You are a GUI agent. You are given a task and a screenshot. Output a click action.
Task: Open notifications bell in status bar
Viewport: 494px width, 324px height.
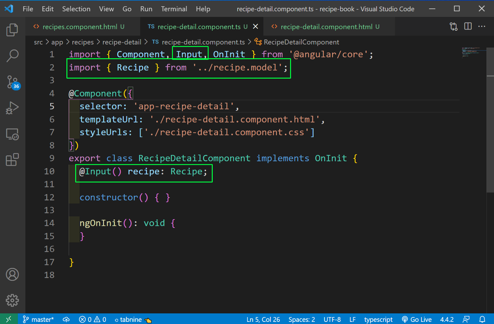[x=482, y=319]
